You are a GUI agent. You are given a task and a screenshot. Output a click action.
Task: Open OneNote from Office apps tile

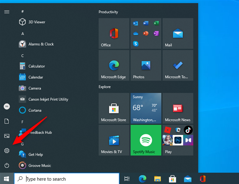(x=156, y=33)
